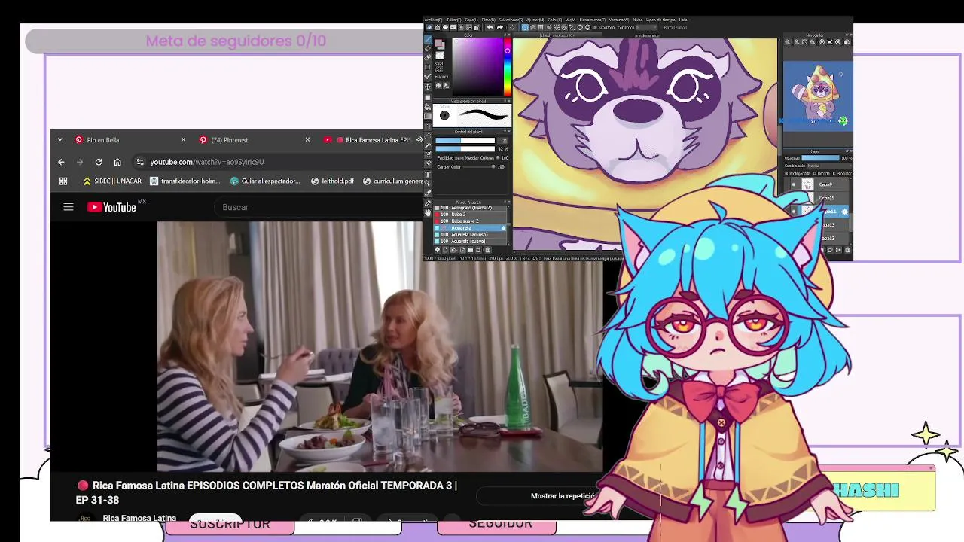The image size is (964, 542).
Task: Reload the YouTube page
Action: point(99,162)
